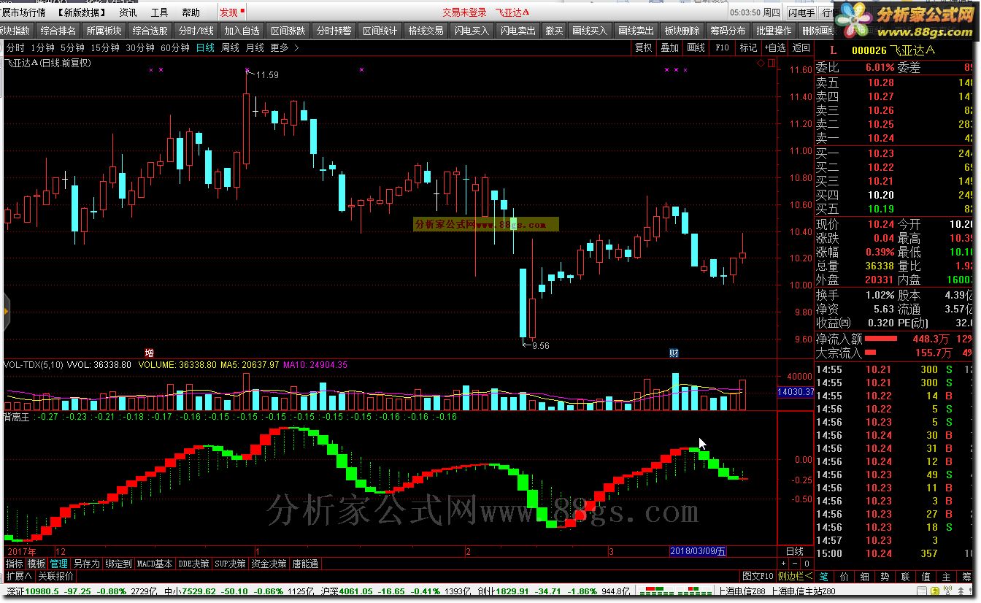
Task: Click the 标记 mark button
Action: point(748,48)
